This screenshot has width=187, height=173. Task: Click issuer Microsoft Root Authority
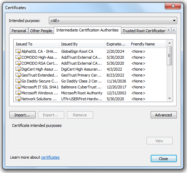tap(82, 93)
